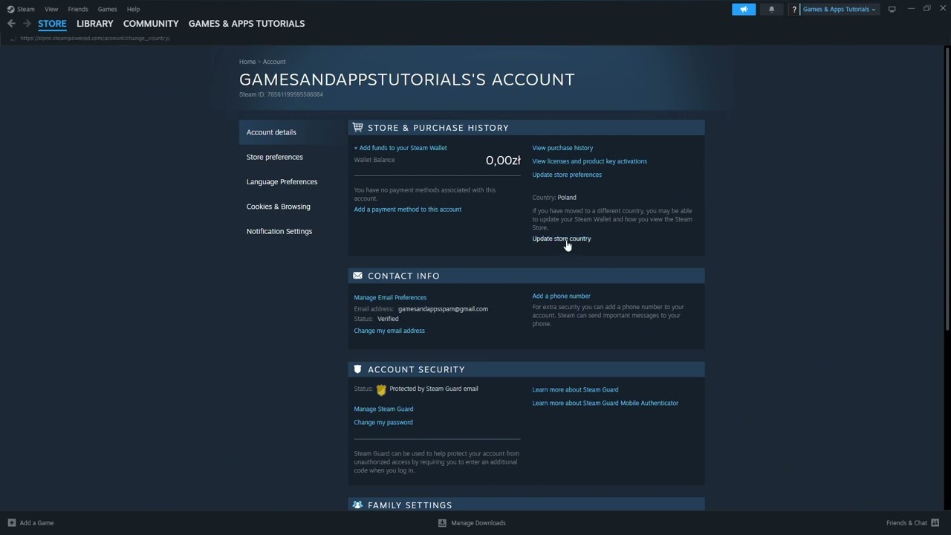Open the Friends menu
The width and height of the screenshot is (951, 535).
point(78,9)
